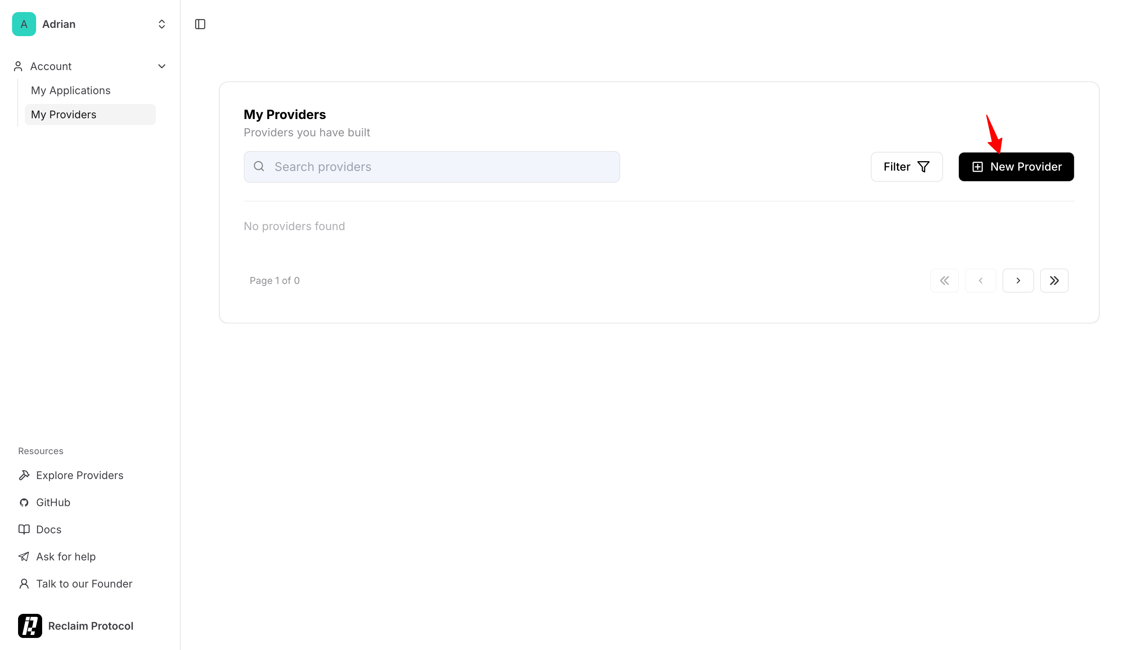This screenshot has height=650, width=1138.
Task: Go to last page double-chevron
Action: tap(1054, 280)
